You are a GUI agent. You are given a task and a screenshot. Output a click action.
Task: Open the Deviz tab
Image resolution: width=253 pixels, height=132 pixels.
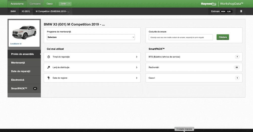tap(50, 4)
